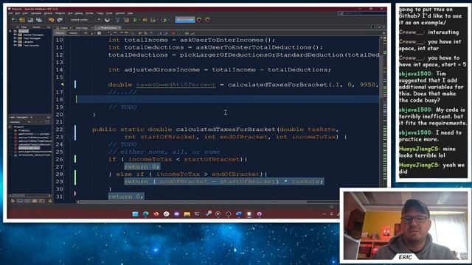Screen dimensions: 472x265
Task: Open the Refactor menu
Action: click(60, 13)
